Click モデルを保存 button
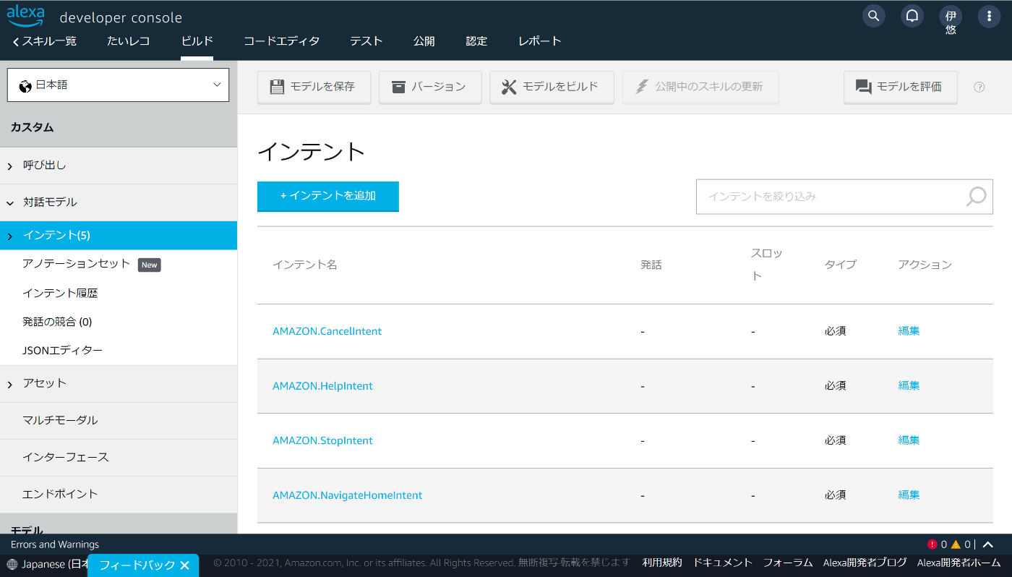Viewport: 1012px width, 577px height. click(x=314, y=87)
